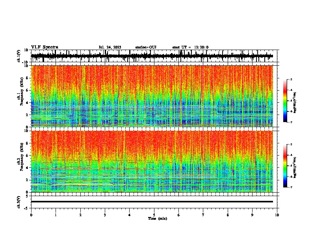
Task: Click the "station=OUI" header label
Action: [146, 47]
